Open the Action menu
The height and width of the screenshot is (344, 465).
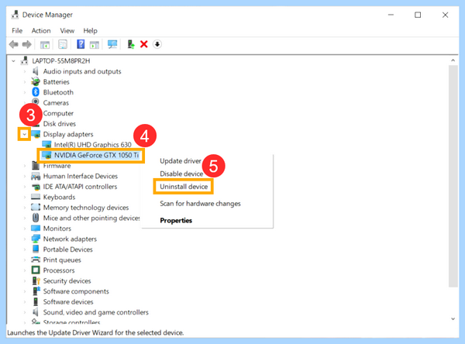pyautogui.click(x=41, y=30)
